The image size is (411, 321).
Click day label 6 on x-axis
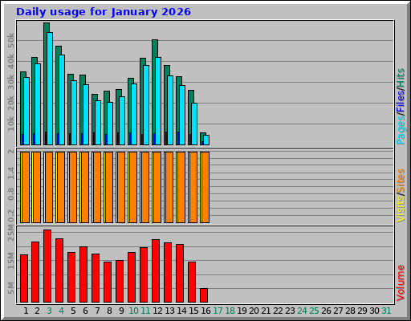(85, 311)
